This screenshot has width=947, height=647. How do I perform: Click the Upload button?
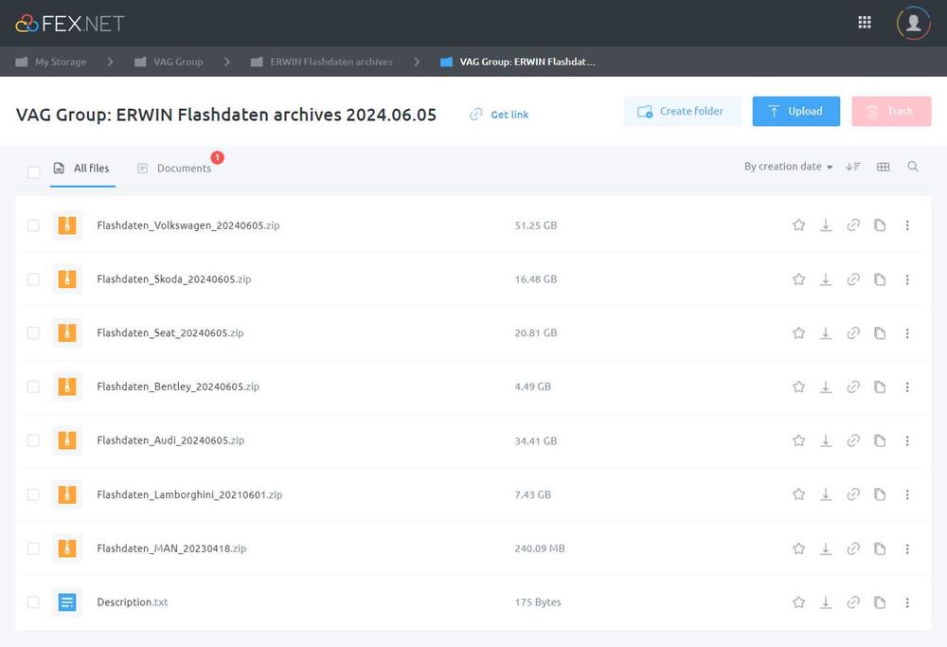click(795, 111)
